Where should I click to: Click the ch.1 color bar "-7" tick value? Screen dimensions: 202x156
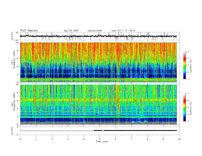click(188, 79)
